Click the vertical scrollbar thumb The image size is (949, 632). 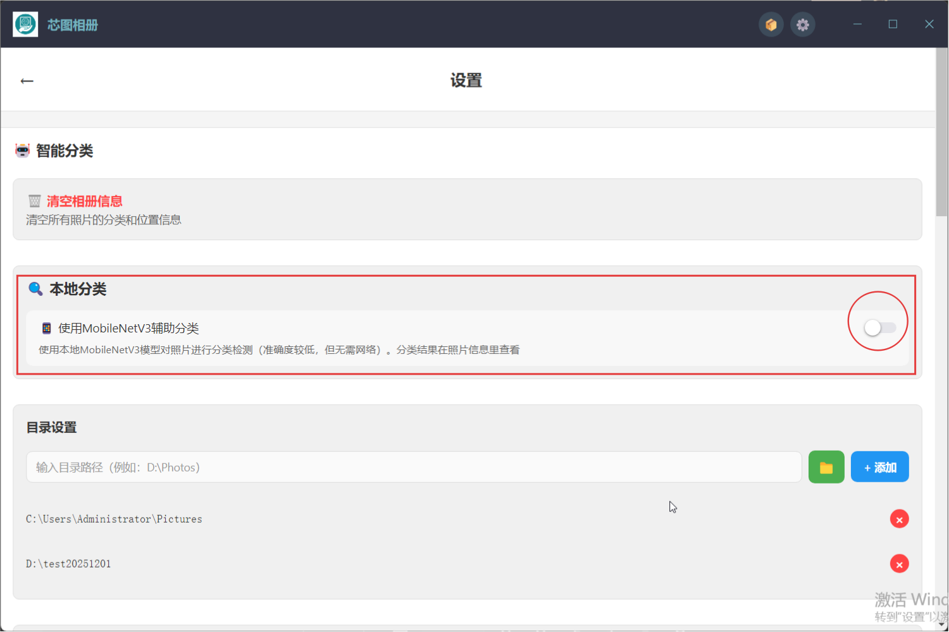[941, 133]
